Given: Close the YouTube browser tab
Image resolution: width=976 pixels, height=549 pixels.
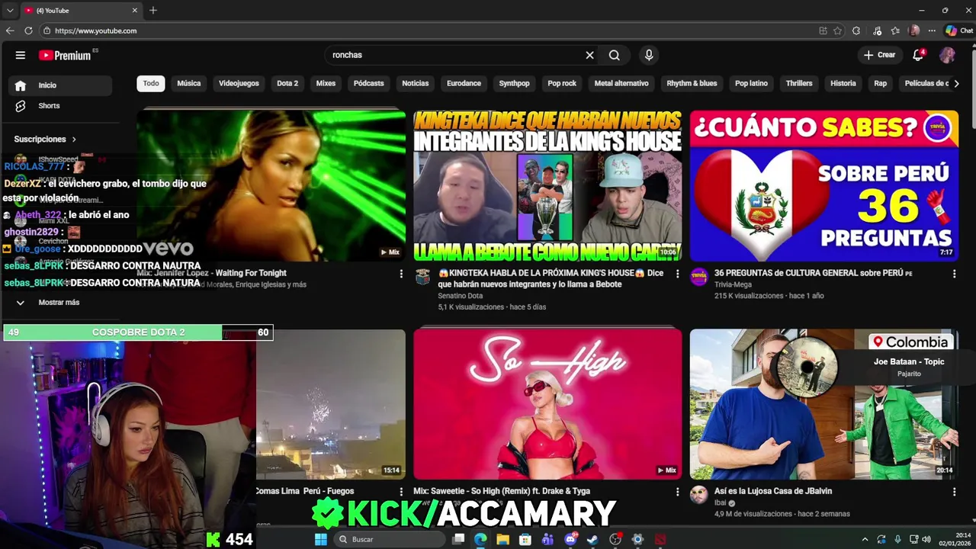Looking at the screenshot, I should click(135, 11).
